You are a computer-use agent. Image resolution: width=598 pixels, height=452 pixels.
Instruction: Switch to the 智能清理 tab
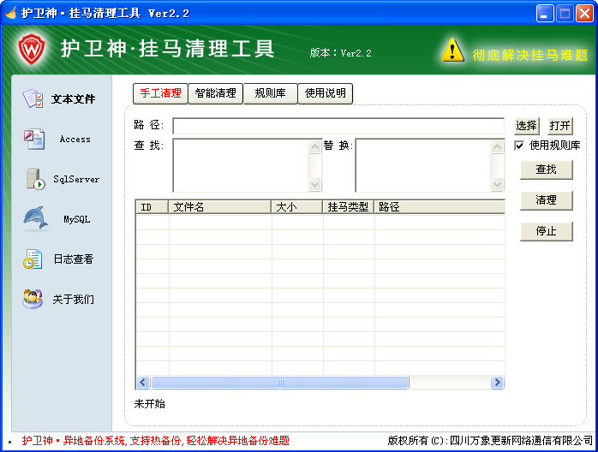click(x=215, y=93)
